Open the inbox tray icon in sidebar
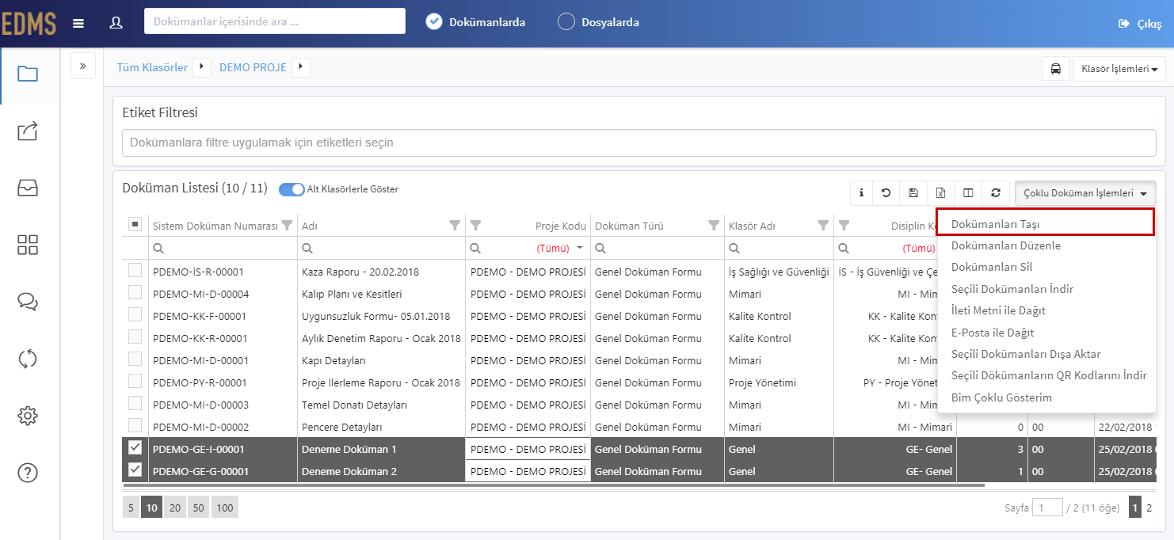This screenshot has height=540, width=1174. (x=28, y=188)
